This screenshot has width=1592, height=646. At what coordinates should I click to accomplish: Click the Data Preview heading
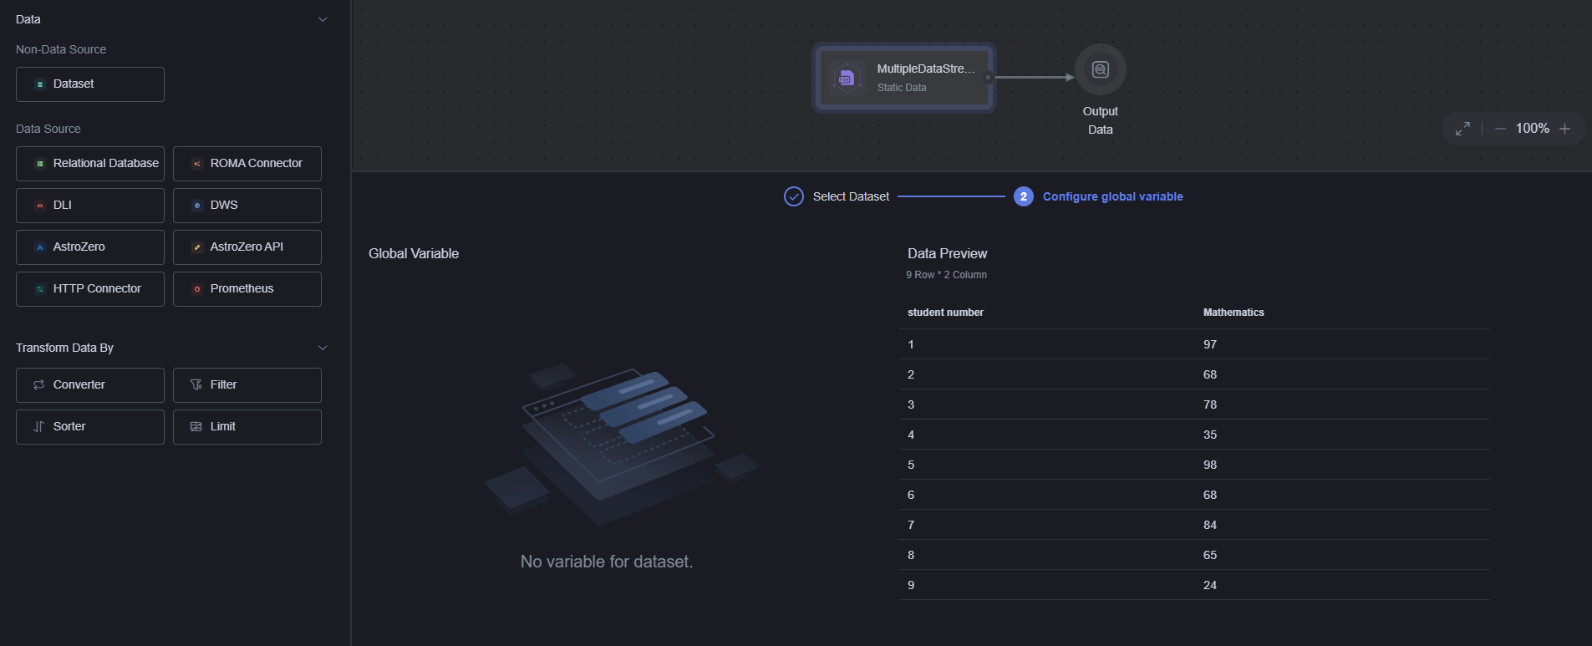coord(947,254)
